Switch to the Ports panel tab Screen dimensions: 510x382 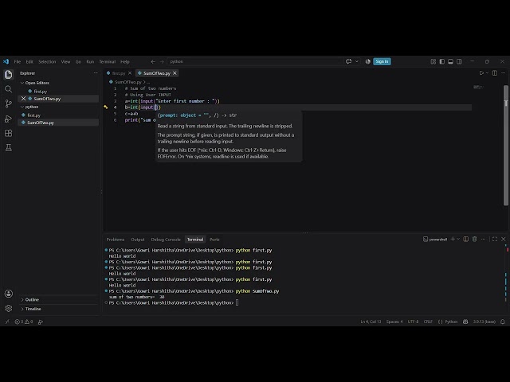click(x=214, y=240)
